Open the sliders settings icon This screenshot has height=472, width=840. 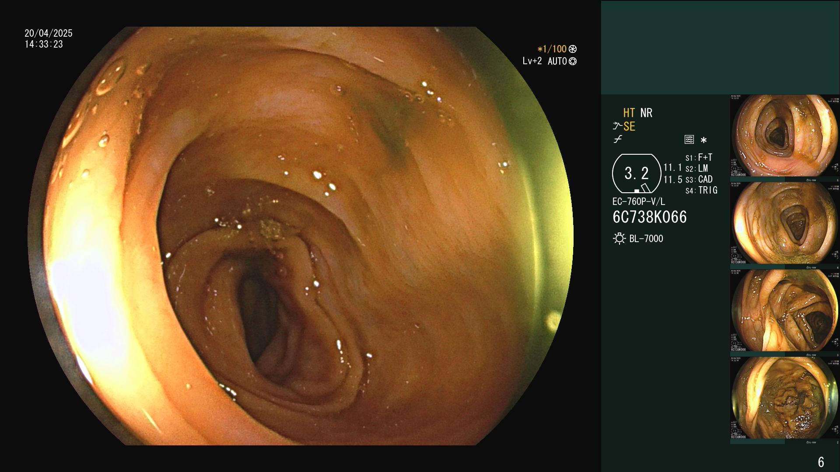(x=689, y=139)
